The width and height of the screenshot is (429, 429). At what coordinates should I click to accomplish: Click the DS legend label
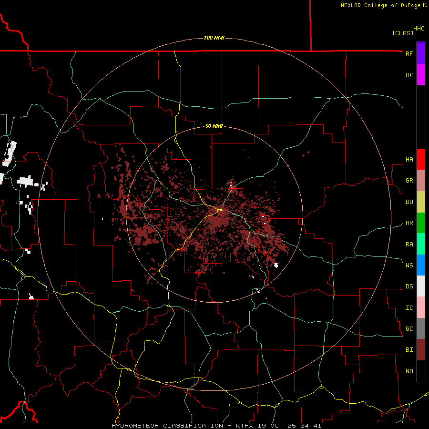(409, 286)
